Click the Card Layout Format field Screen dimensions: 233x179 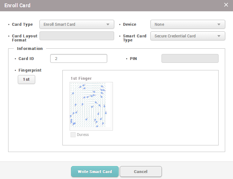tap(77, 36)
